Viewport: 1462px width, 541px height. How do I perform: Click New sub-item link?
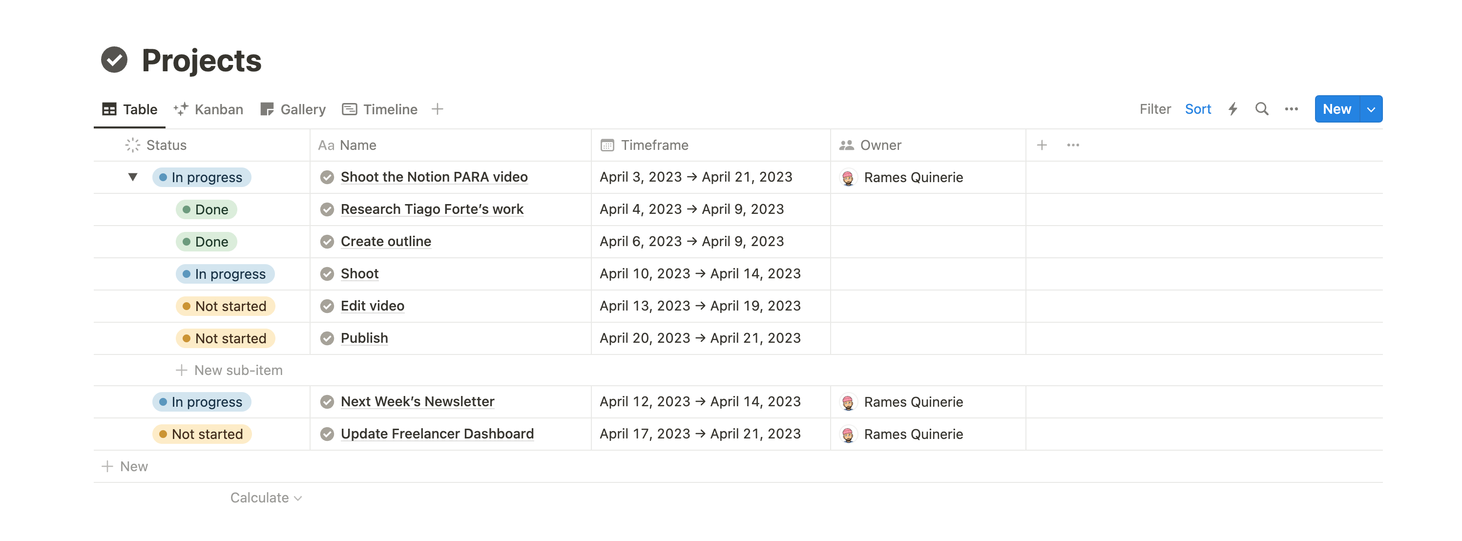coord(235,369)
